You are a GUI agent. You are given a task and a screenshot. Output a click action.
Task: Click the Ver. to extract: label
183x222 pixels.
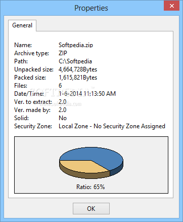point(33,102)
